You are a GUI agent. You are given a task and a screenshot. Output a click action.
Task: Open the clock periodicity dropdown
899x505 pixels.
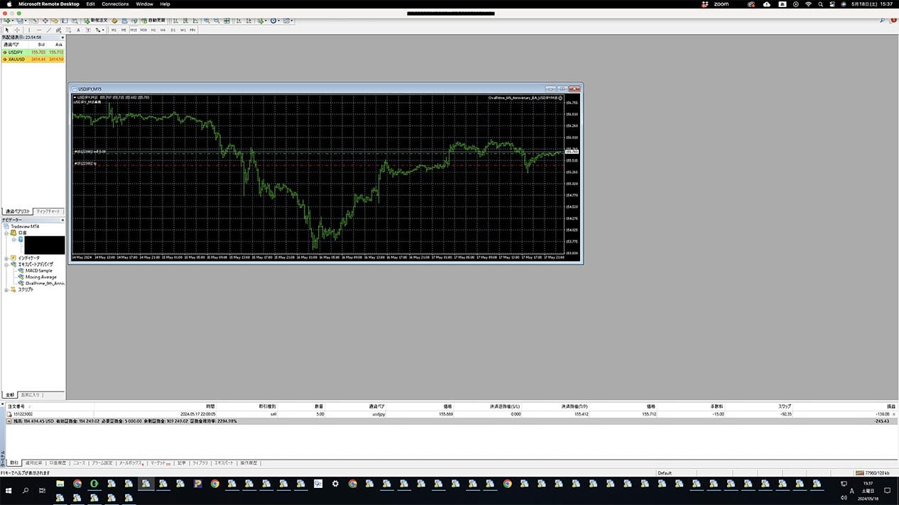coord(275,21)
